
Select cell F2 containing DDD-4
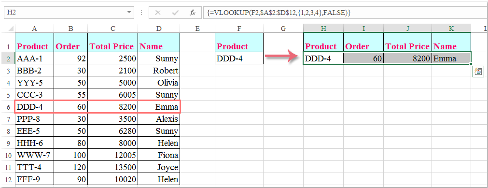coord(239,58)
